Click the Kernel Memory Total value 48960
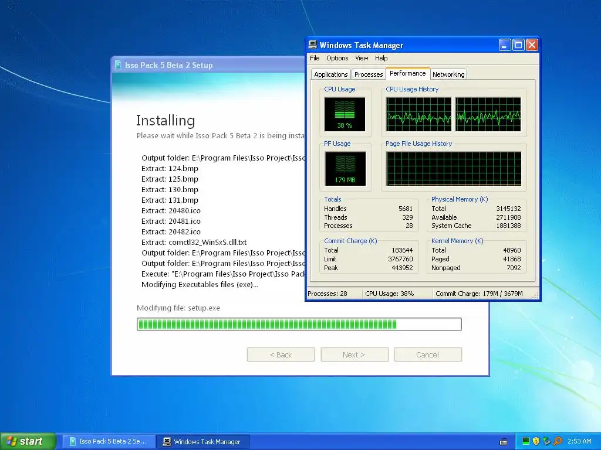The image size is (601, 450). click(x=512, y=250)
